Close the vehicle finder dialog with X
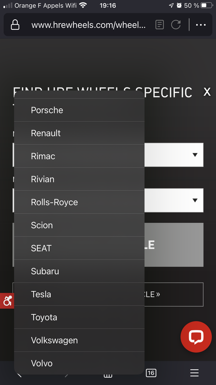This screenshot has width=216, height=385. pyautogui.click(x=207, y=91)
